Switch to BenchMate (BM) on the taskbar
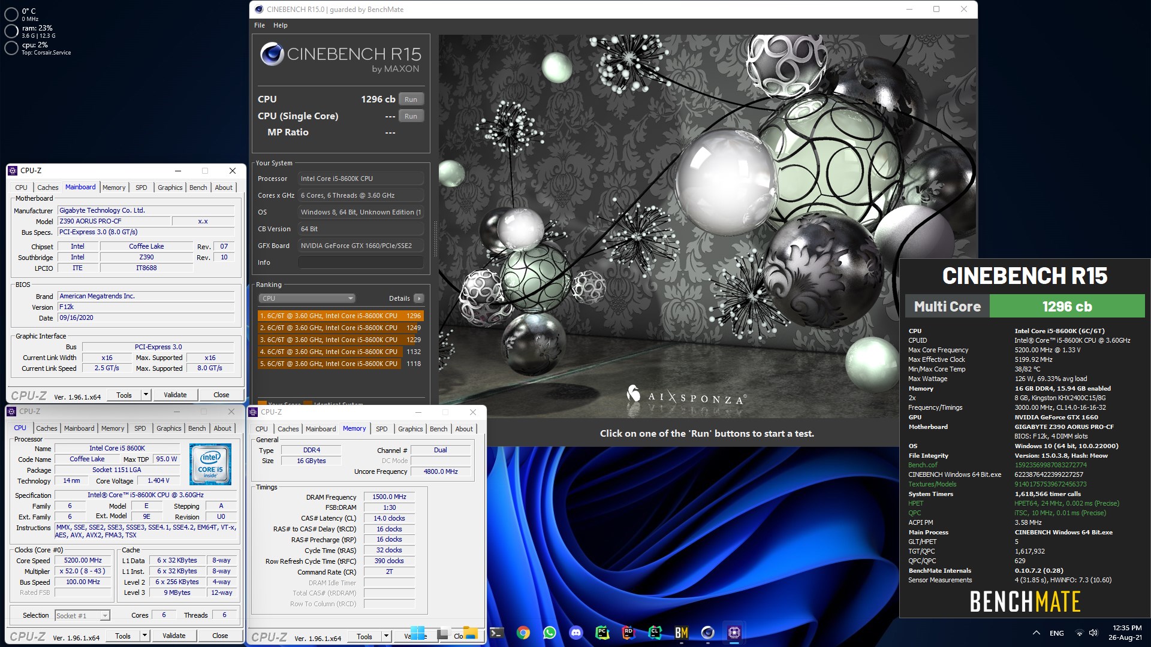 [x=681, y=633]
